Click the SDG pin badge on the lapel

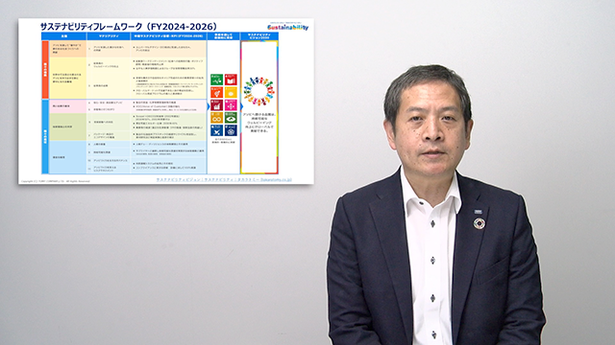(x=479, y=223)
